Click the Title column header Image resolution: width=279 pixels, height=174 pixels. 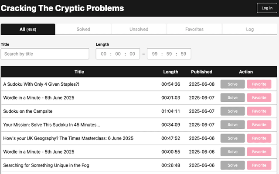click(x=79, y=72)
